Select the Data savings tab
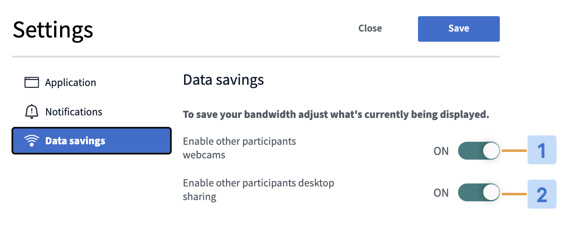 91,141
